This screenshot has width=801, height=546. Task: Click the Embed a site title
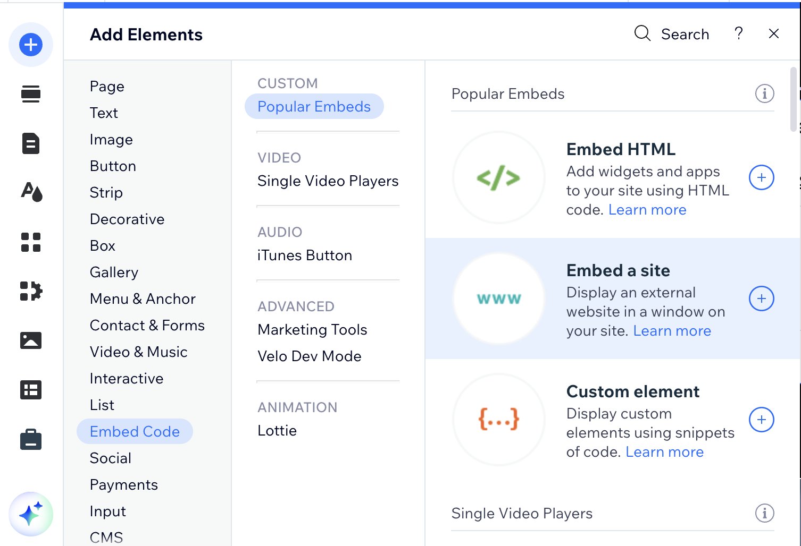(618, 270)
